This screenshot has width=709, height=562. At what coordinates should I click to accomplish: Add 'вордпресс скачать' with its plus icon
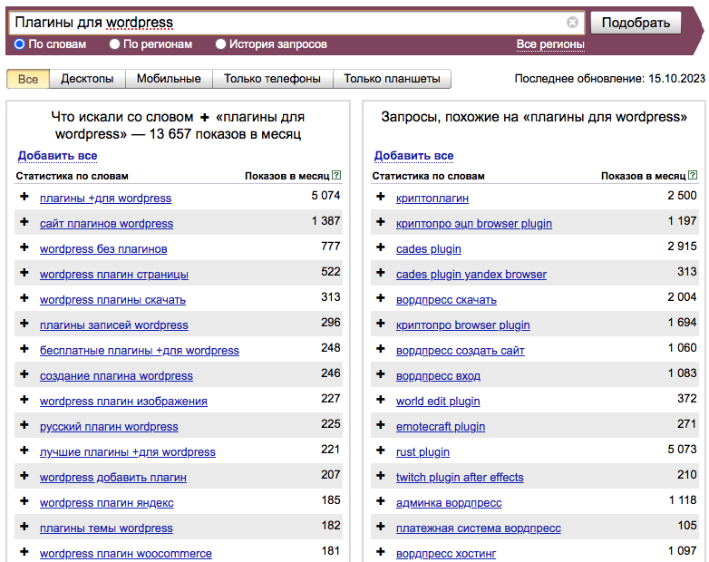(x=381, y=298)
